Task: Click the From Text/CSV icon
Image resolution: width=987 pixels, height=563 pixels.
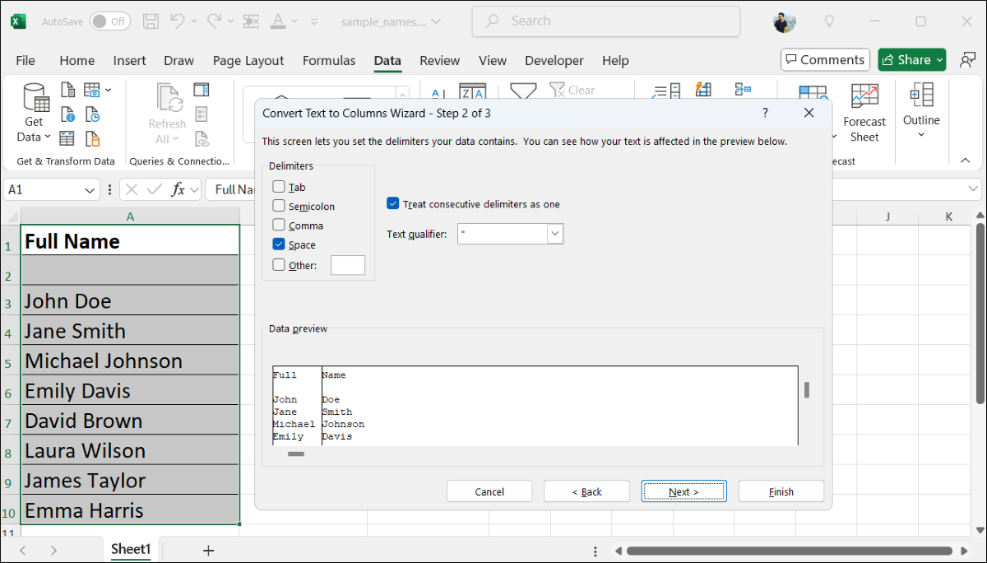Action: pyautogui.click(x=67, y=89)
